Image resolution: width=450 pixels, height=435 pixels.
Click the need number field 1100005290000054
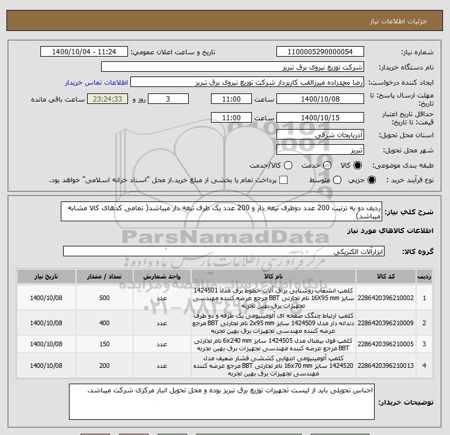click(320, 52)
